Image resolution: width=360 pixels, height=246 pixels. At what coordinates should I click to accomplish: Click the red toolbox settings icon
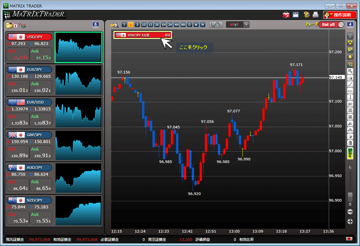click(x=286, y=15)
